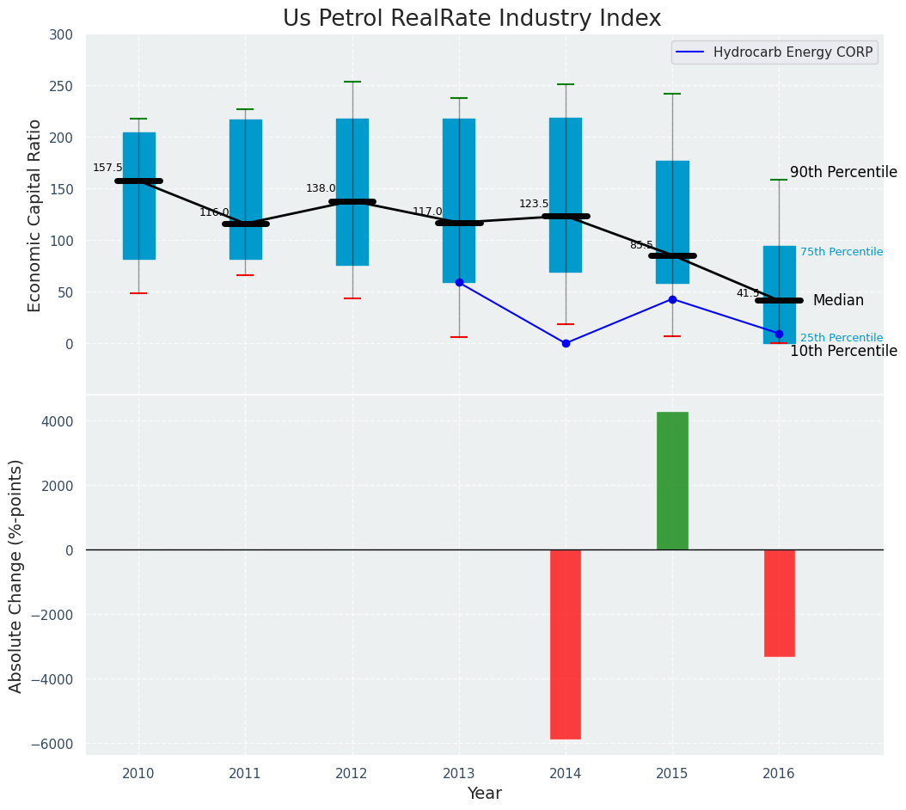Click the green 2015 absolute change bar

coord(672,481)
